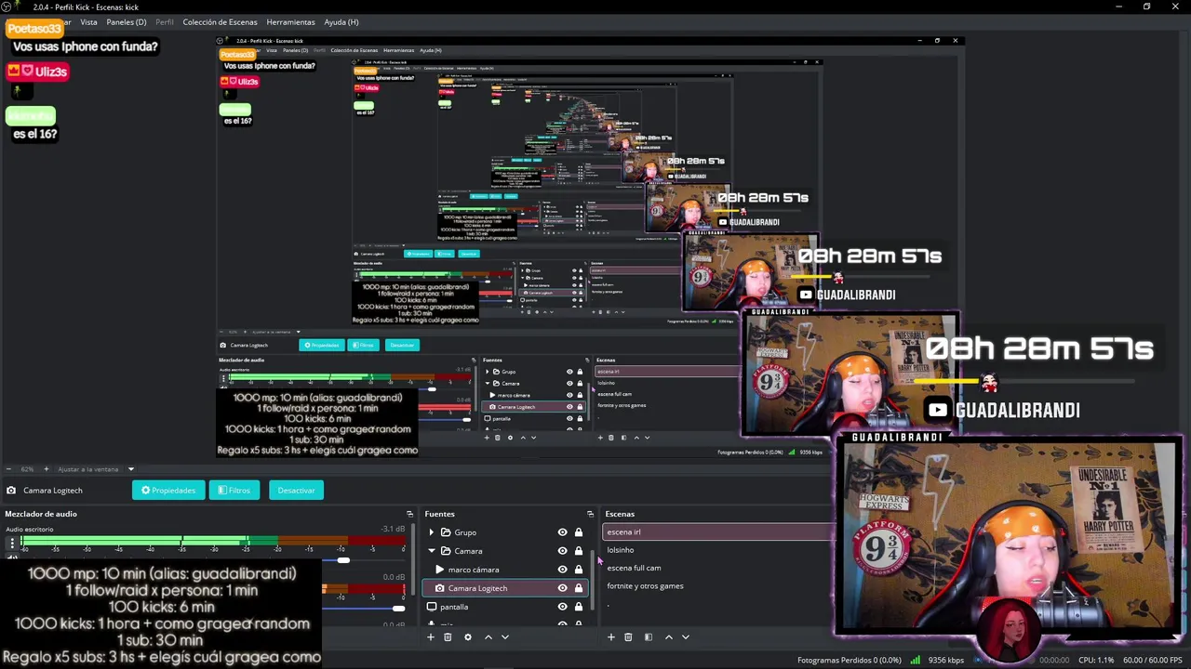Hide the marco cámara source
Viewport: 1191px width, 669px height.
tap(562, 570)
